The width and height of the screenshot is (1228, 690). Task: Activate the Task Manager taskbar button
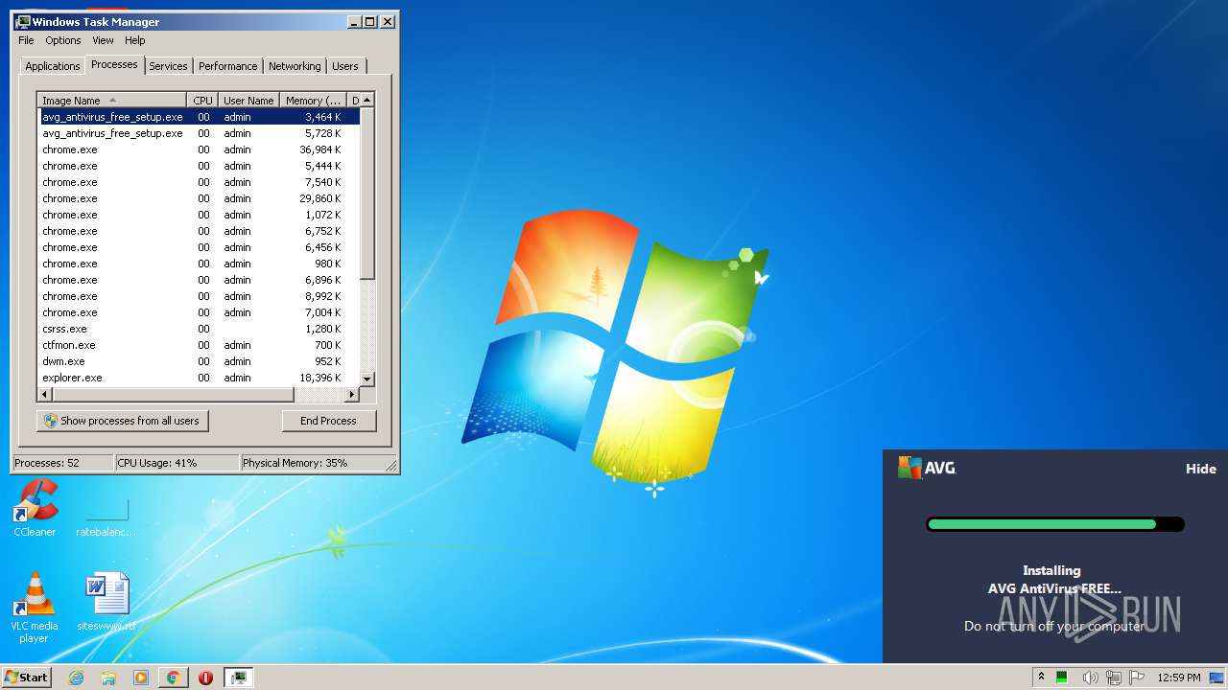239,678
